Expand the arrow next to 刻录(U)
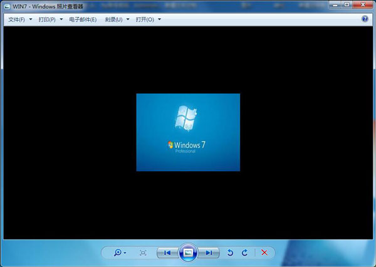376x267 pixels. [x=128, y=19]
